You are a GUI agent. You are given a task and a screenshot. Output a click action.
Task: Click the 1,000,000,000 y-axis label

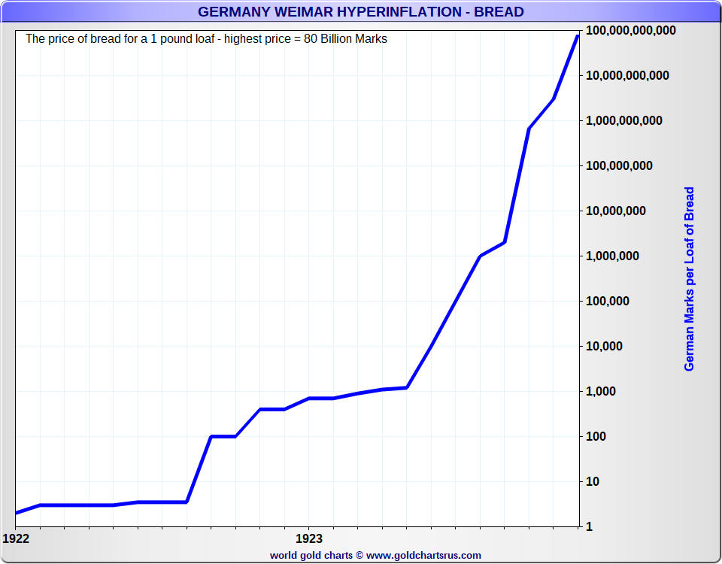pos(624,120)
